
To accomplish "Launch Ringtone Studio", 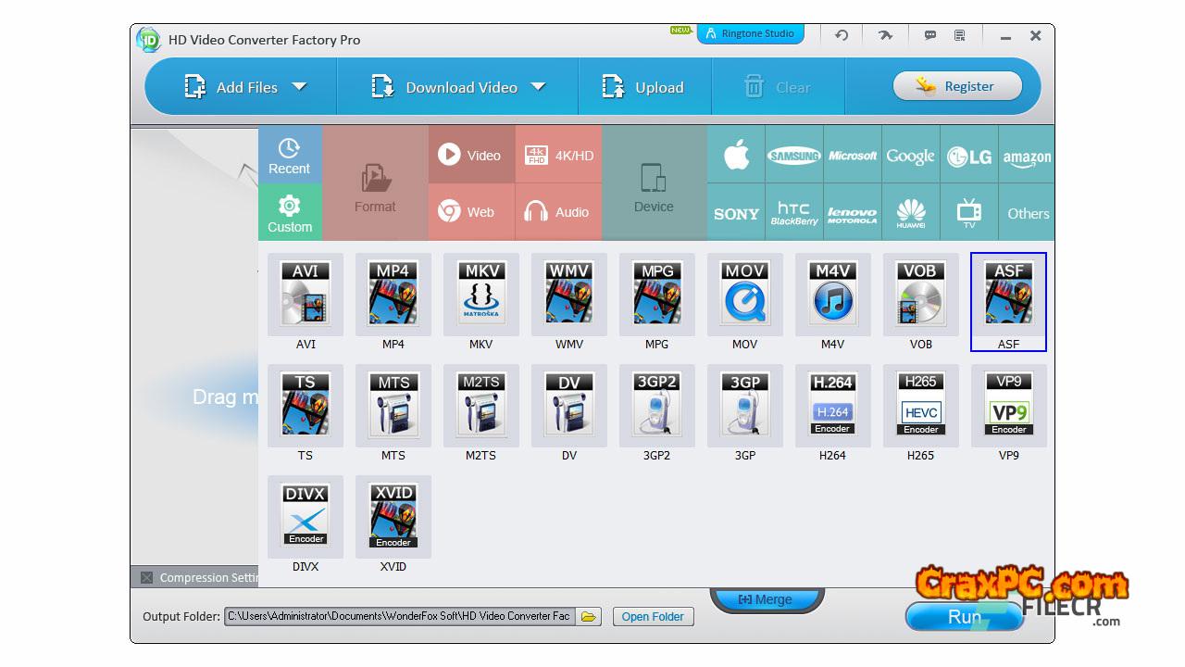I will pyautogui.click(x=750, y=33).
